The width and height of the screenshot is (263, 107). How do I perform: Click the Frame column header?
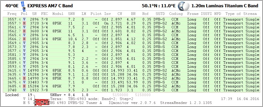click(x=193, y=14)
